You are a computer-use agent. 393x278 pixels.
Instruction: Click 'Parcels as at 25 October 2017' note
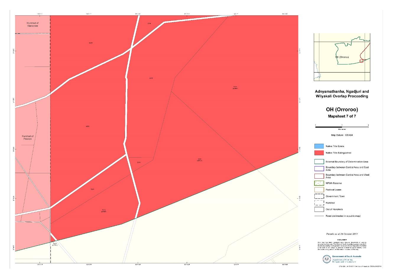click(342, 234)
